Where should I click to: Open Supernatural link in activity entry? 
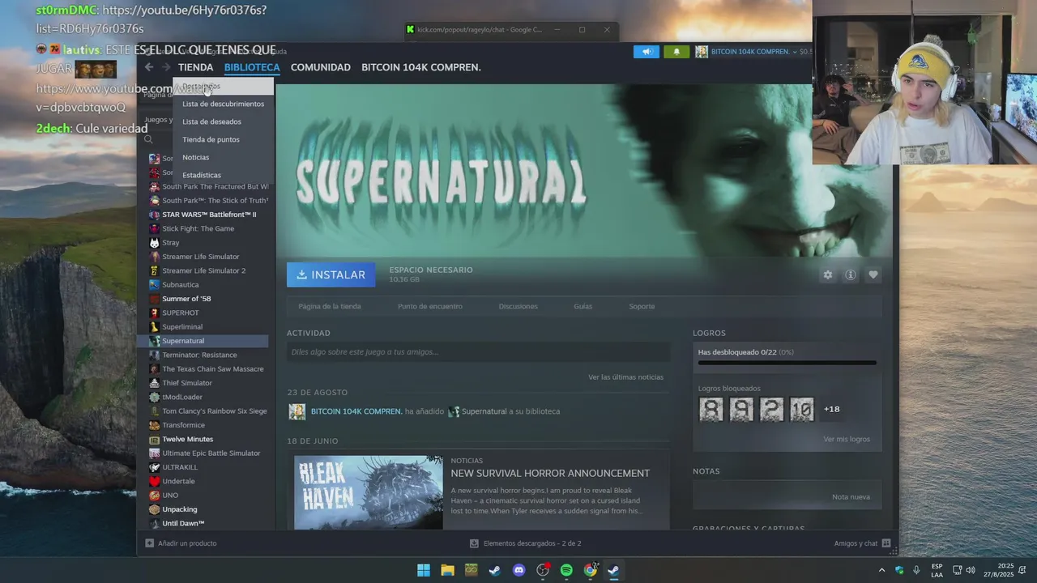pyautogui.click(x=484, y=411)
